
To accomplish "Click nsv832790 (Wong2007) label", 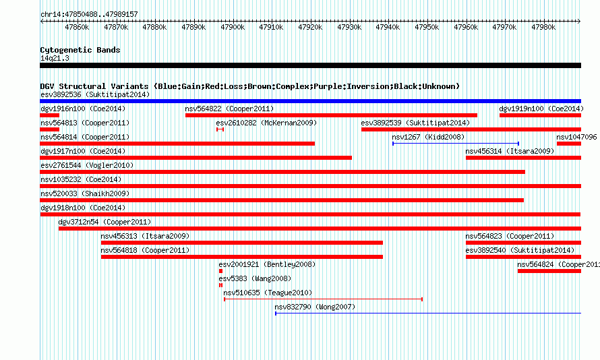I will (x=315, y=307).
